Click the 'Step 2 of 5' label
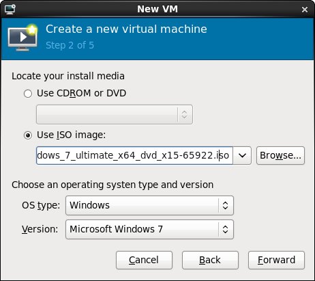The height and width of the screenshot is (281, 315). point(70,45)
